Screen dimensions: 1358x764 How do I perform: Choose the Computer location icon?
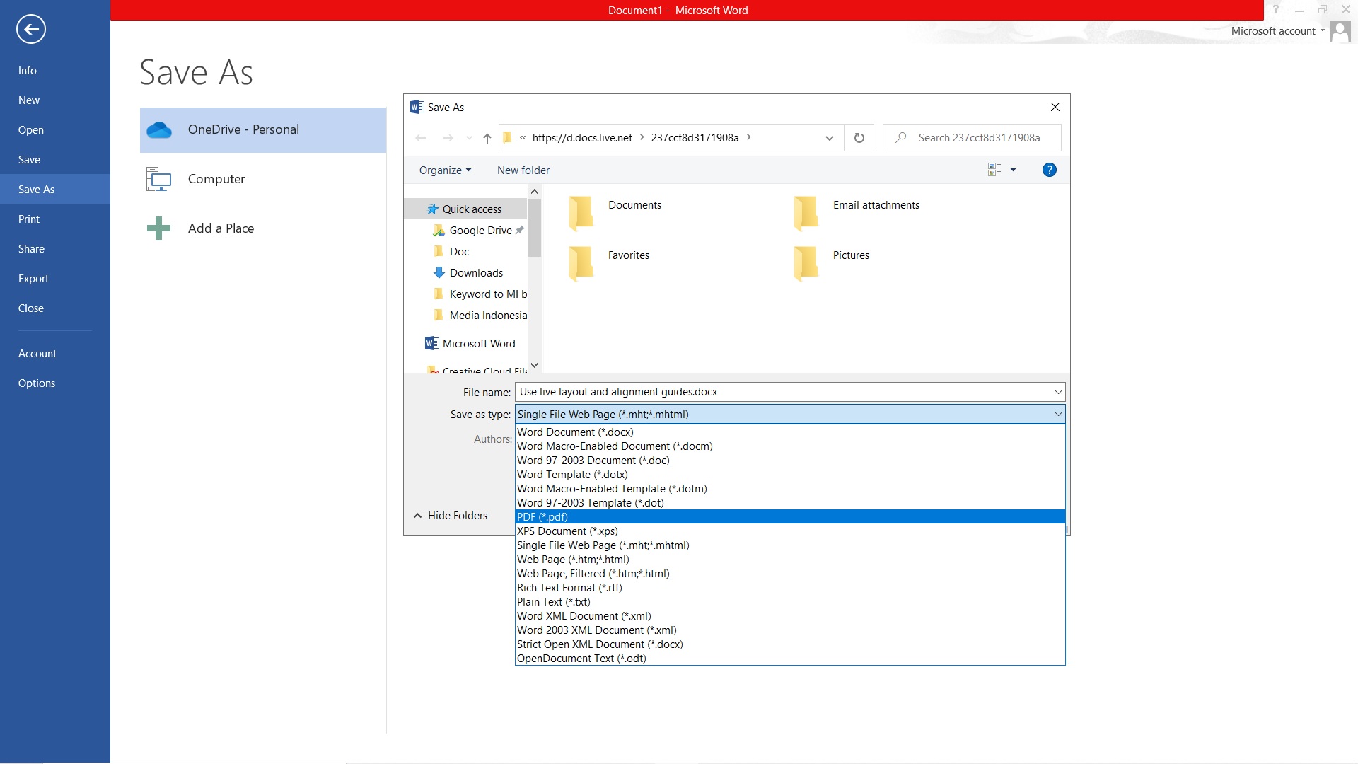(x=158, y=179)
